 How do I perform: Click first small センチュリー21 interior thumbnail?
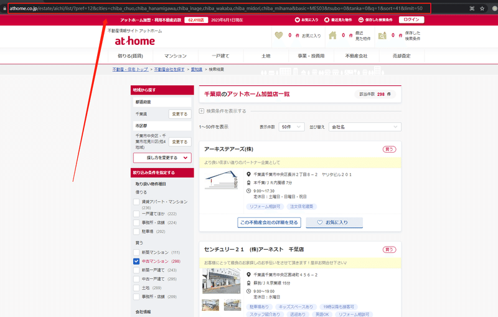210,305
